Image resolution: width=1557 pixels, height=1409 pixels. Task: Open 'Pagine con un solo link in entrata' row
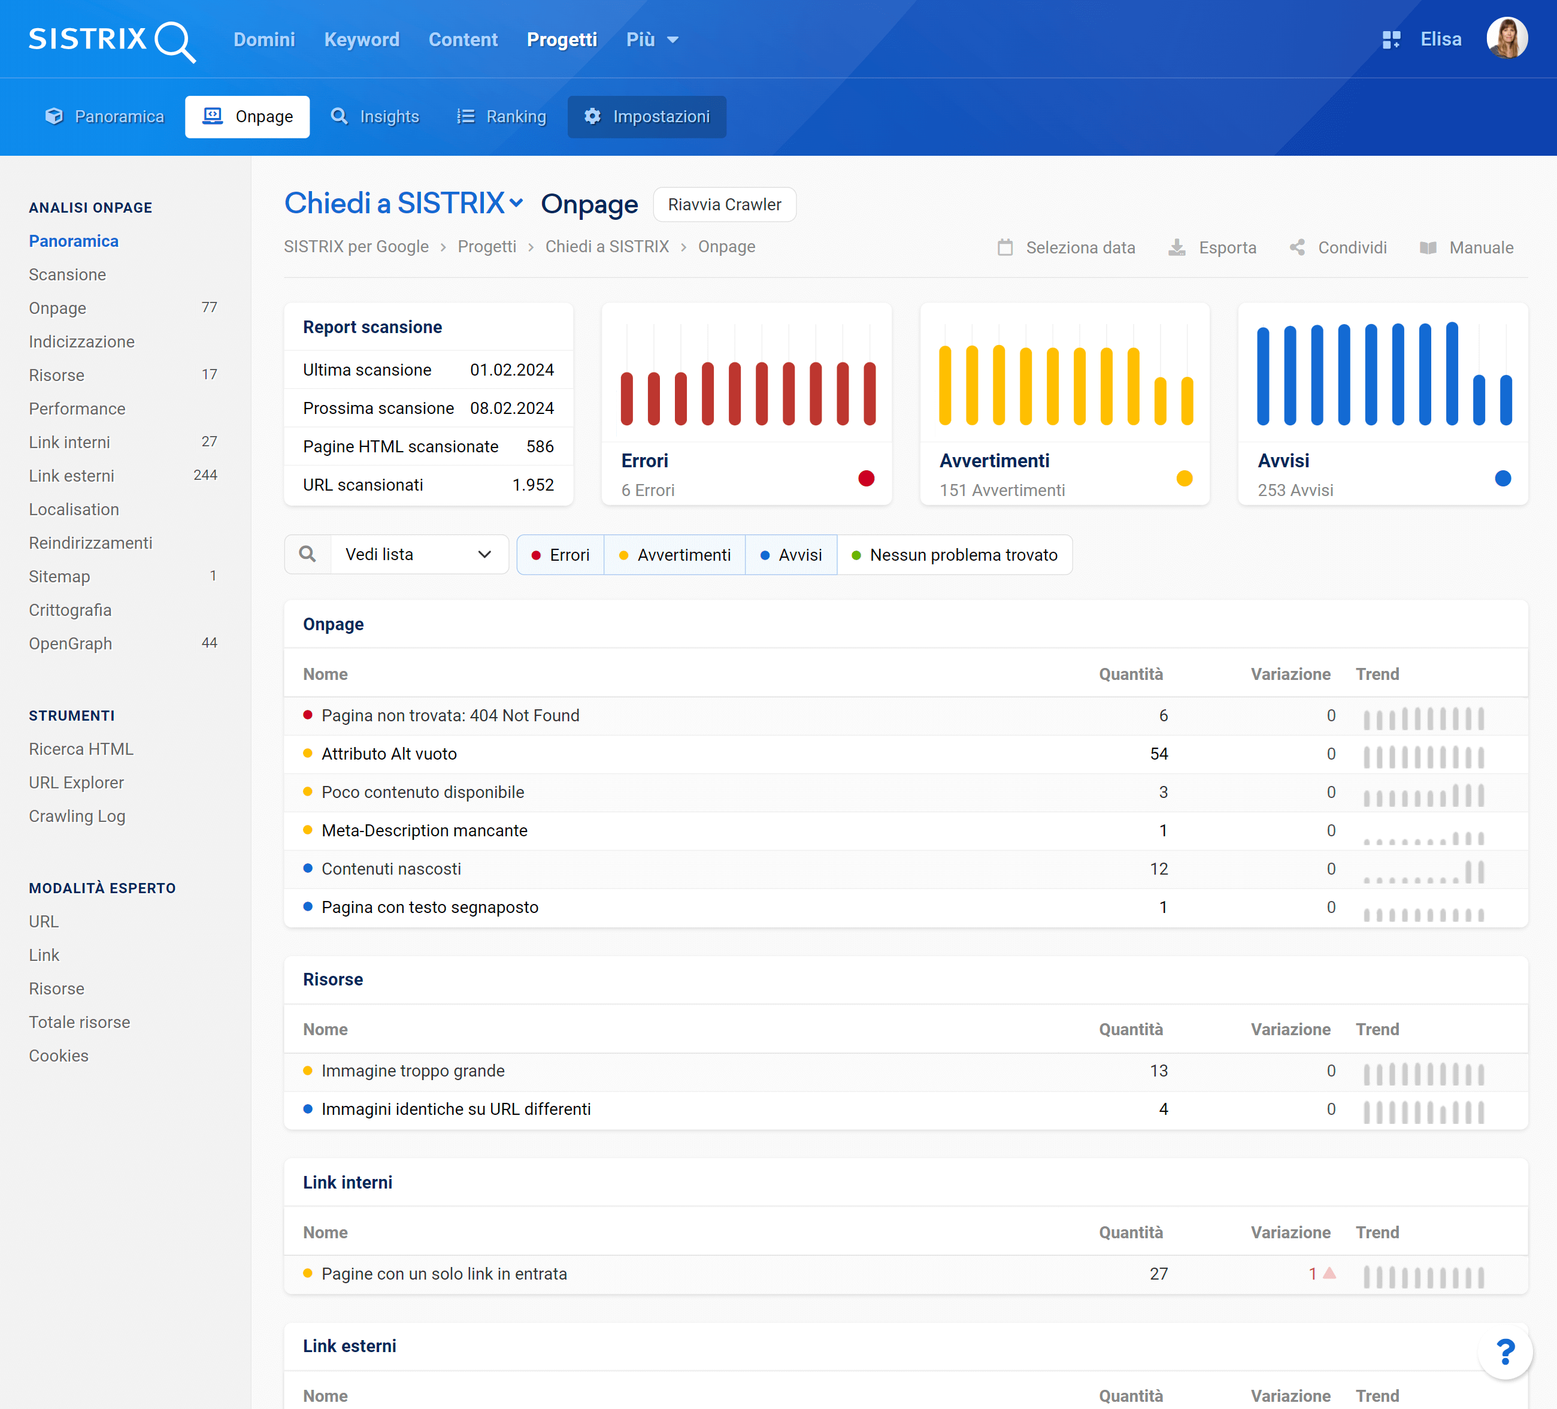(906, 1274)
